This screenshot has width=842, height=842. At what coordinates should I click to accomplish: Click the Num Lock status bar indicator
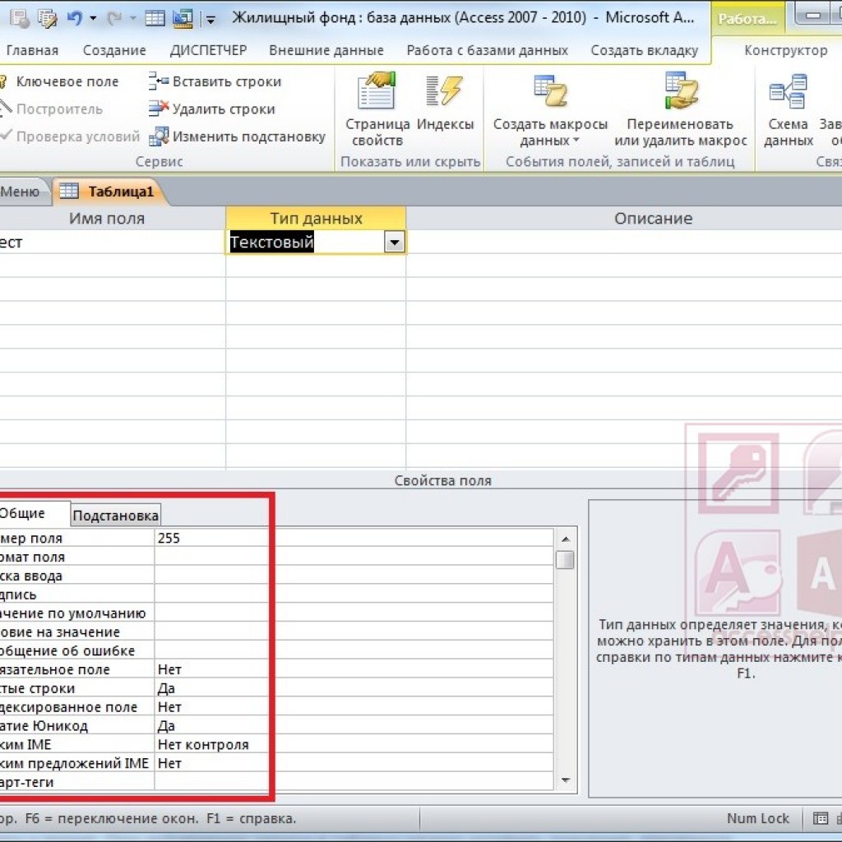coord(757,818)
